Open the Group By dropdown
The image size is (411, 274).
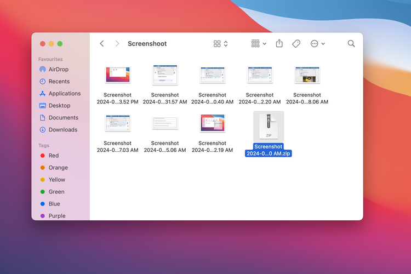tap(259, 44)
